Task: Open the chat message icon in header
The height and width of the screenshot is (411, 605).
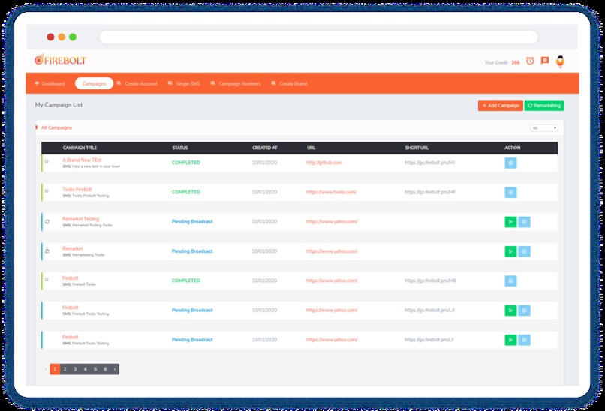Action: pyautogui.click(x=545, y=61)
